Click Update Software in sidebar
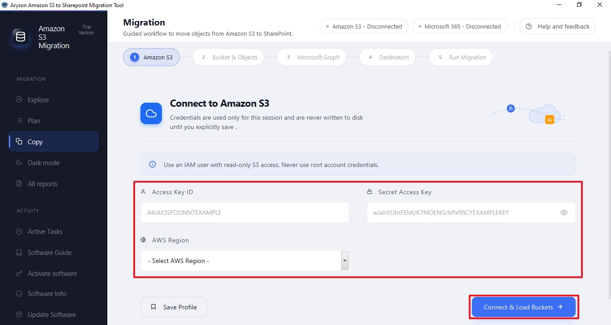611x325 pixels. pyautogui.click(x=54, y=315)
